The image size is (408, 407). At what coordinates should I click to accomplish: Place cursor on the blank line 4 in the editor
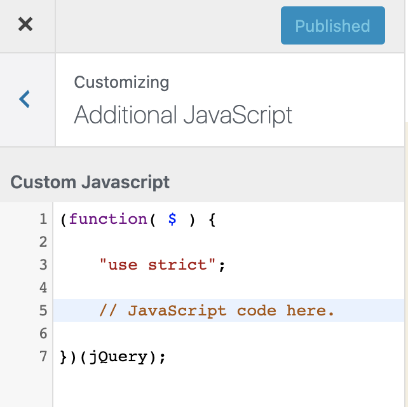click(229, 288)
